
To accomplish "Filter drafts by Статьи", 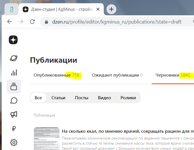I will pyautogui.click(x=58, y=98).
